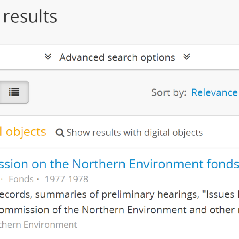The width and height of the screenshot is (239, 239).
Task: Open the Relevance sort dropdown
Action: coord(214,92)
